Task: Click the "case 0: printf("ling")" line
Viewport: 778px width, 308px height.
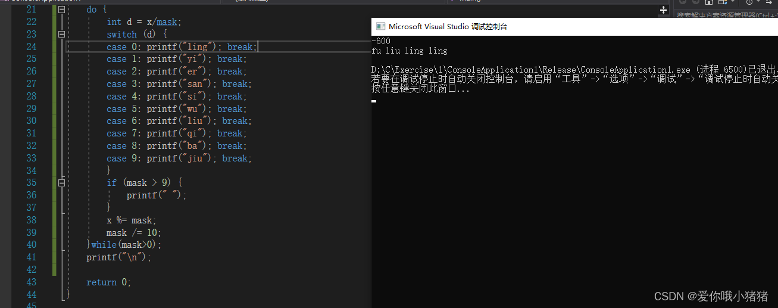Action: pos(182,47)
